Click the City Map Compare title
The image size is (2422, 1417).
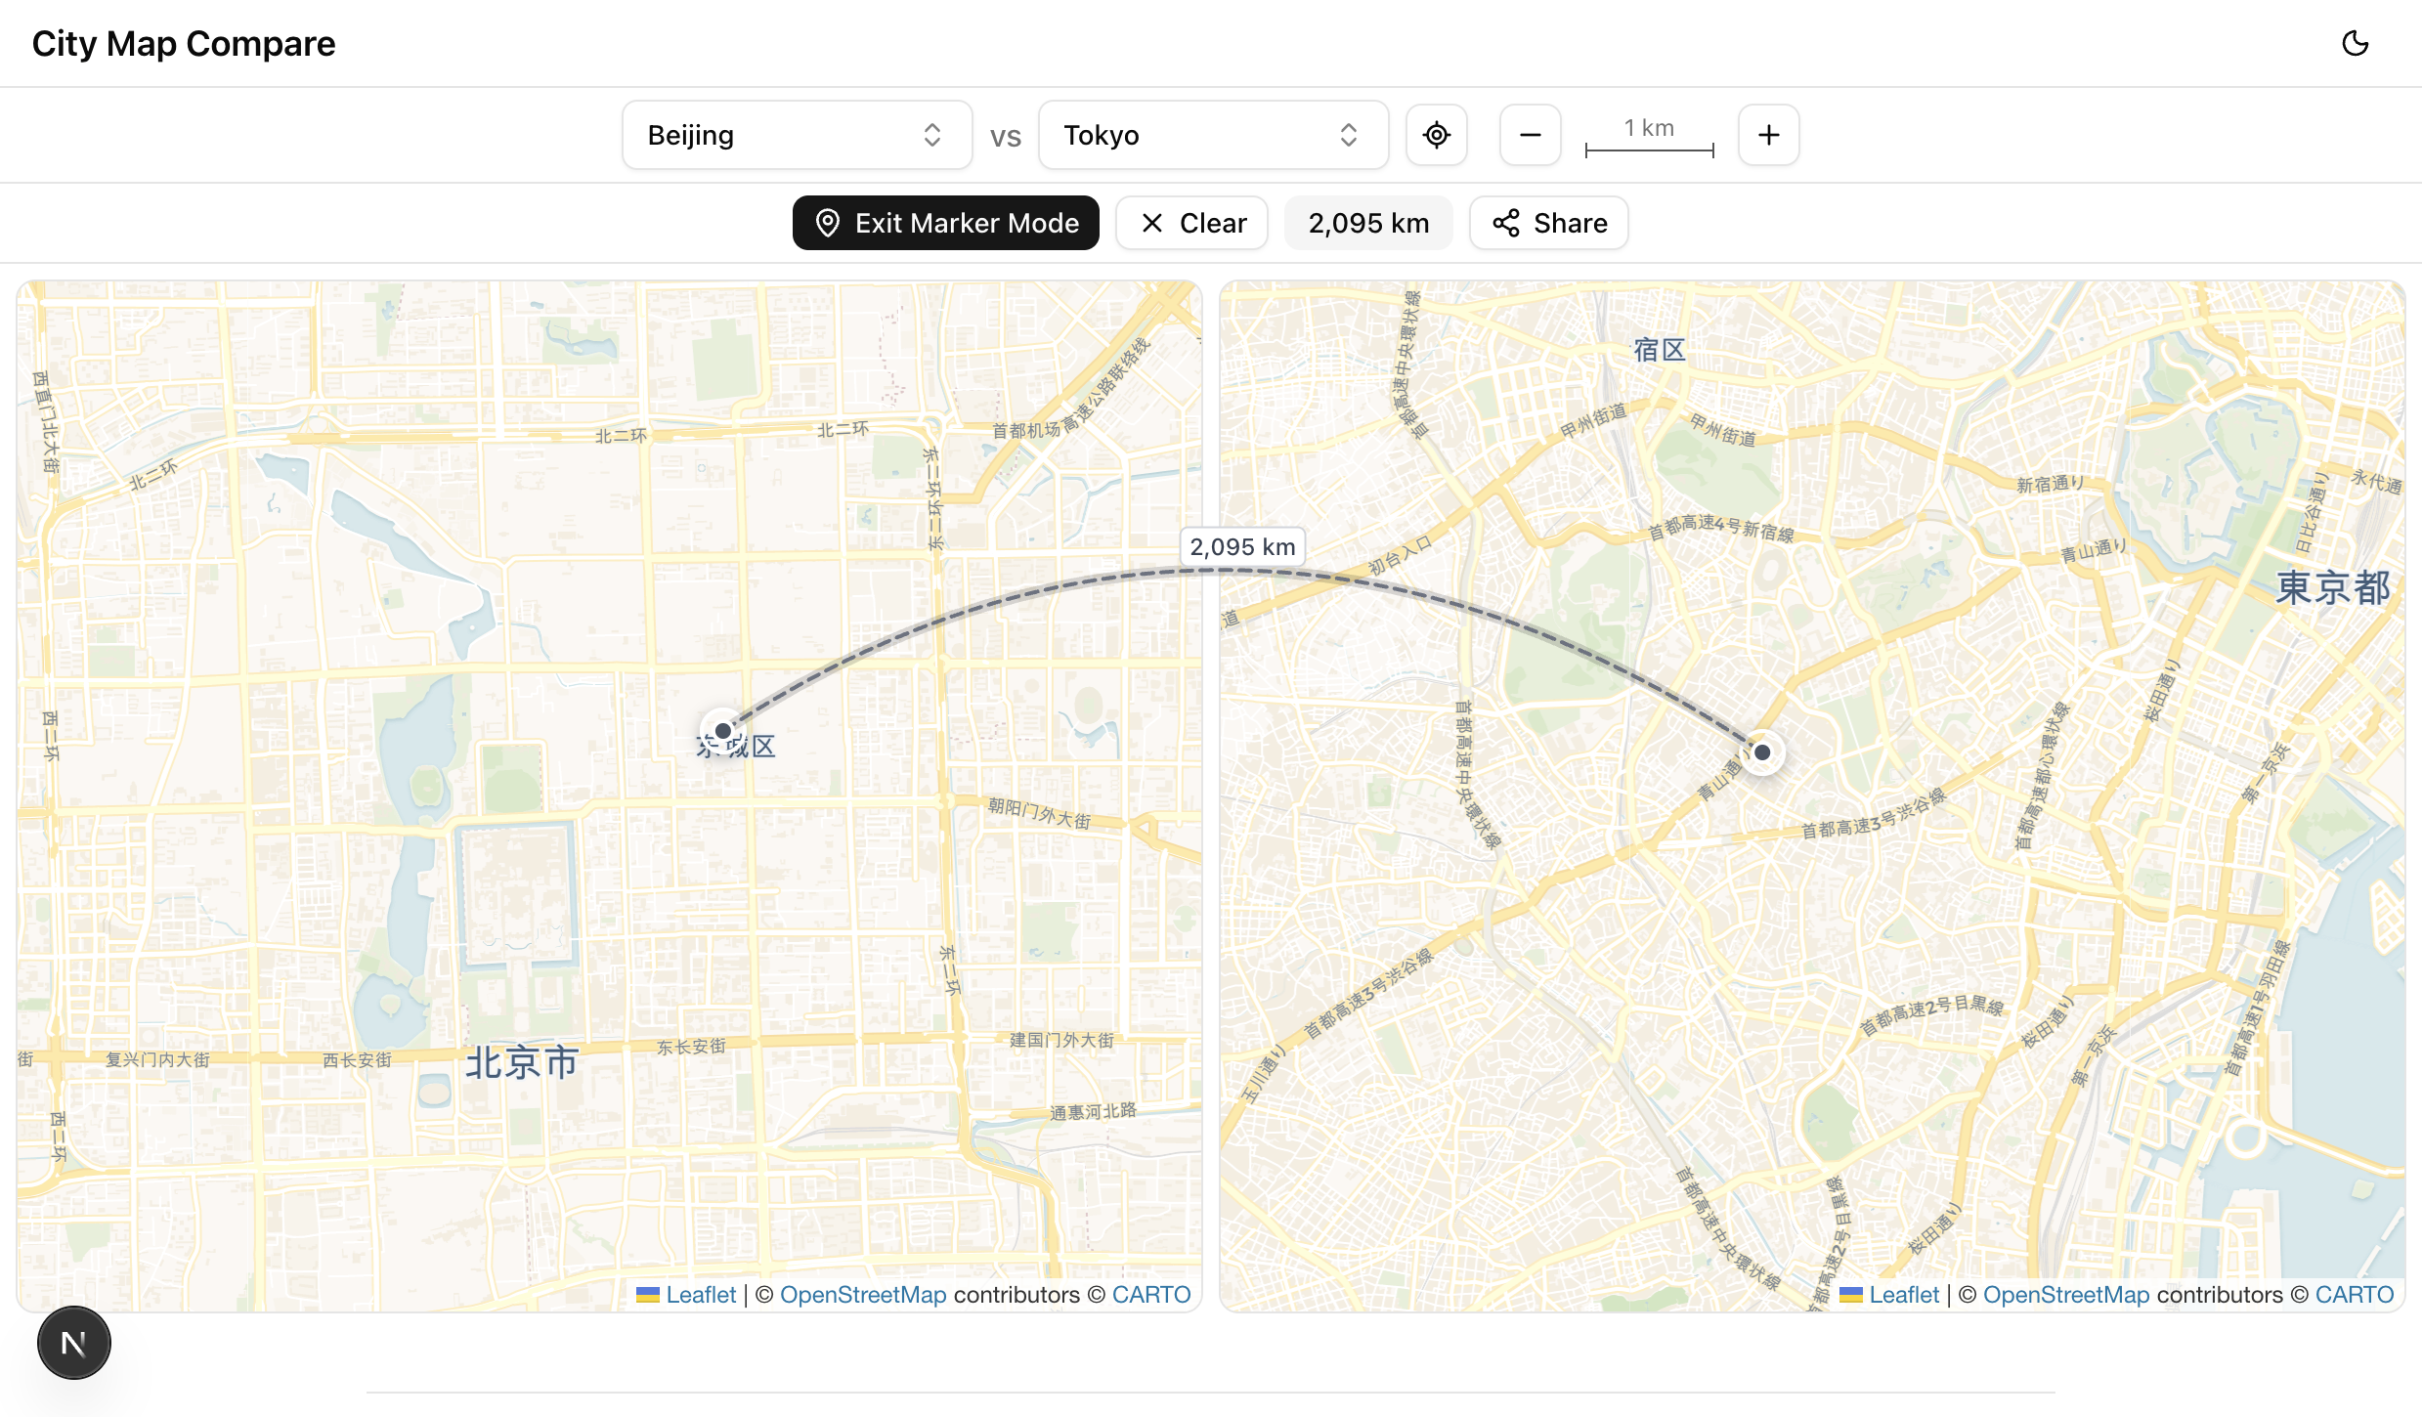click(x=184, y=44)
